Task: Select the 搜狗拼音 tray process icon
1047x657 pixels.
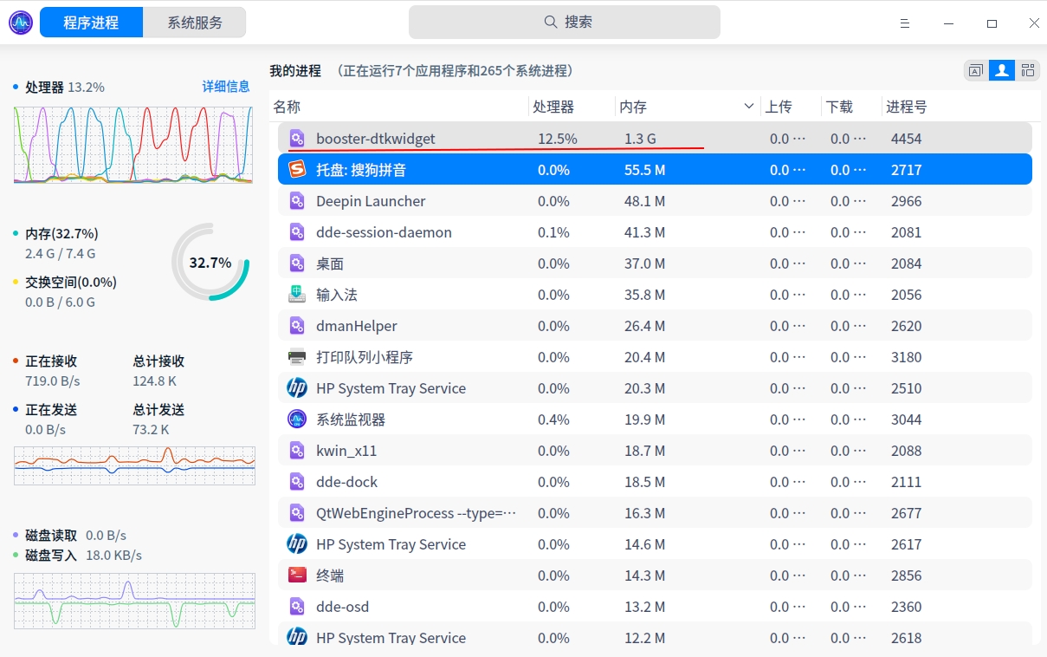Action: point(297,169)
